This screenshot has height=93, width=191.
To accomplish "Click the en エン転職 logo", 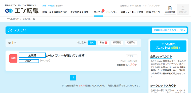I will (22, 11).
